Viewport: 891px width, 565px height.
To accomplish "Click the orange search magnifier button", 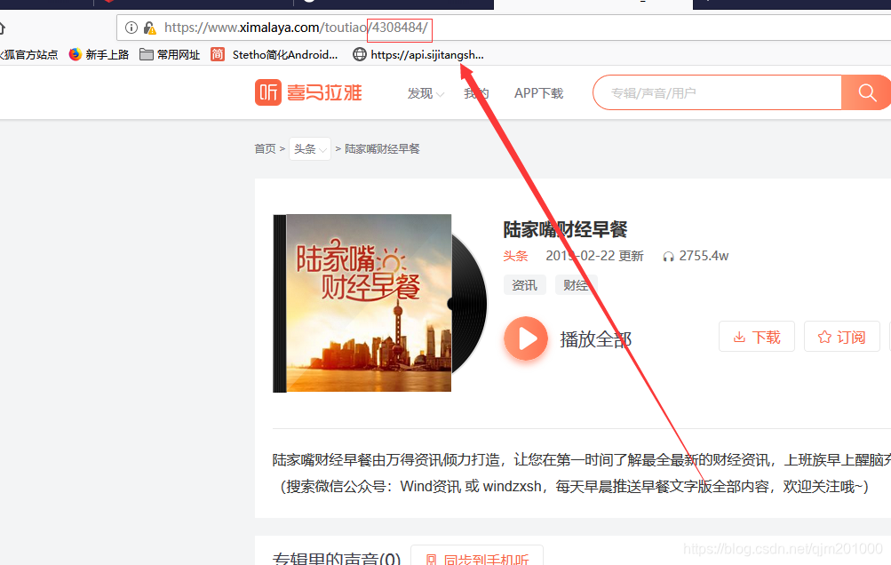I will pyautogui.click(x=866, y=92).
